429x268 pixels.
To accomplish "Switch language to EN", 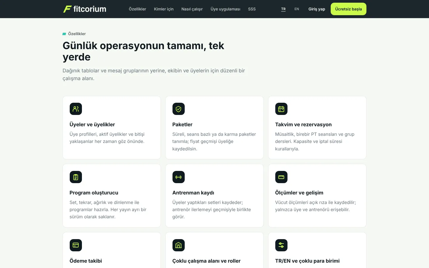I will click(297, 9).
